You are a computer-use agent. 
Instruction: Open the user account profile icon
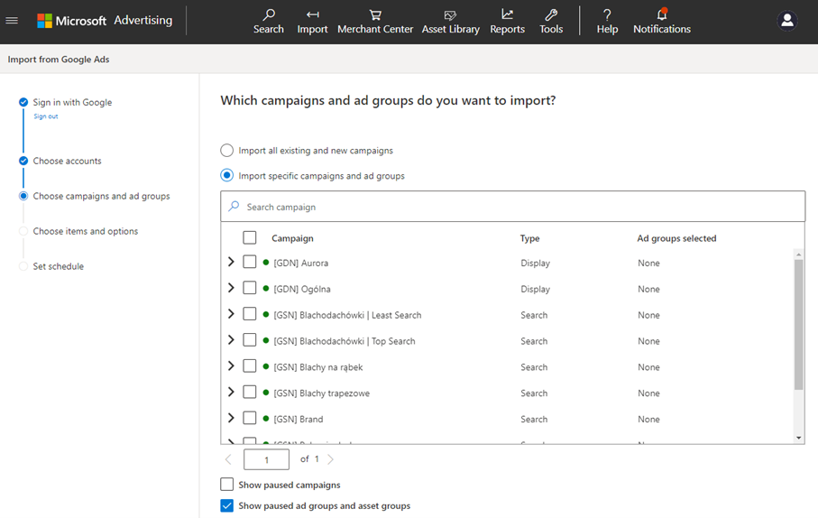click(x=786, y=21)
